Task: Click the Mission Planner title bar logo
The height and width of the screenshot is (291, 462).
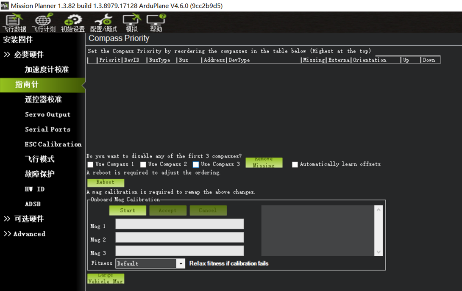Action: [5, 6]
